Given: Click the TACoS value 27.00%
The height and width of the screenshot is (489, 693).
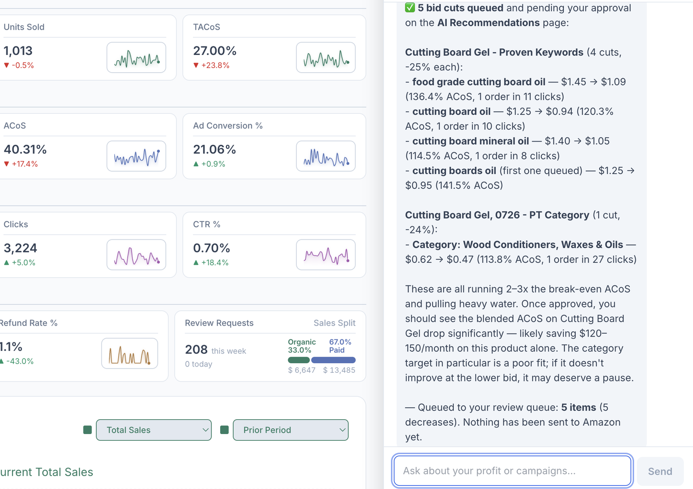Looking at the screenshot, I should click(x=215, y=51).
